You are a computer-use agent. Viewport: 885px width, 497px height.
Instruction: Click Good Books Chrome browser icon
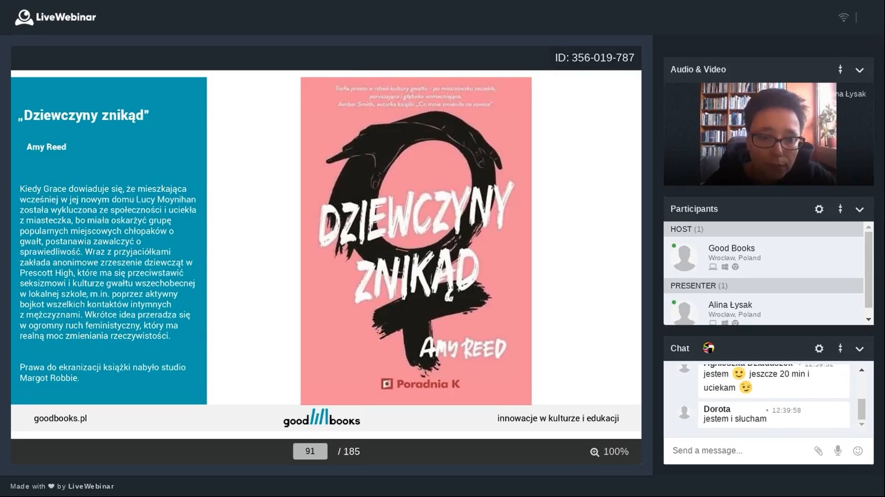pyautogui.click(x=735, y=267)
